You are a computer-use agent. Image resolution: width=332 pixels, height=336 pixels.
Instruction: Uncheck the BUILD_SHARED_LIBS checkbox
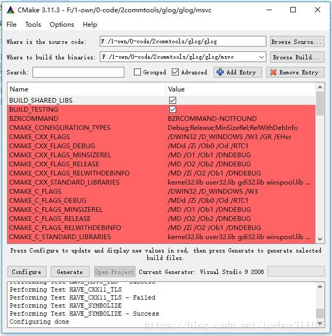[172, 100]
